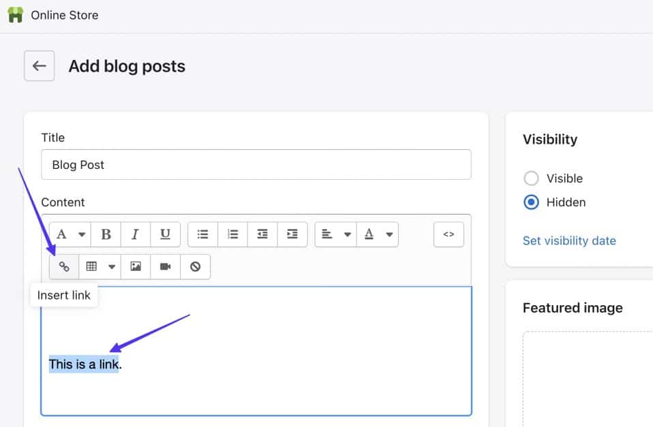Screen dimensions: 653x427
Task: Open the Insert table dropdown
Action: point(100,267)
